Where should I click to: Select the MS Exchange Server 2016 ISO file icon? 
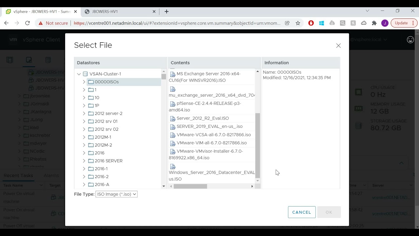coord(173,74)
